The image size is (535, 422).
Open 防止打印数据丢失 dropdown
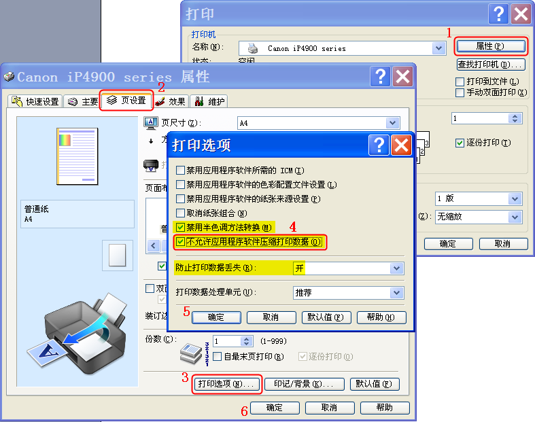point(397,268)
